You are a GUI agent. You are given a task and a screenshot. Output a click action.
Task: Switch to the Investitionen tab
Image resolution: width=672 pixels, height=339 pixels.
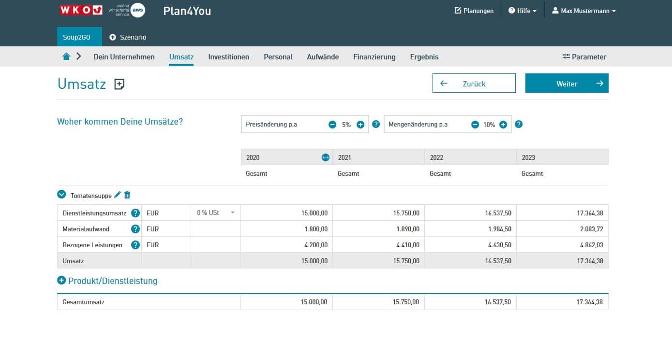click(x=228, y=57)
